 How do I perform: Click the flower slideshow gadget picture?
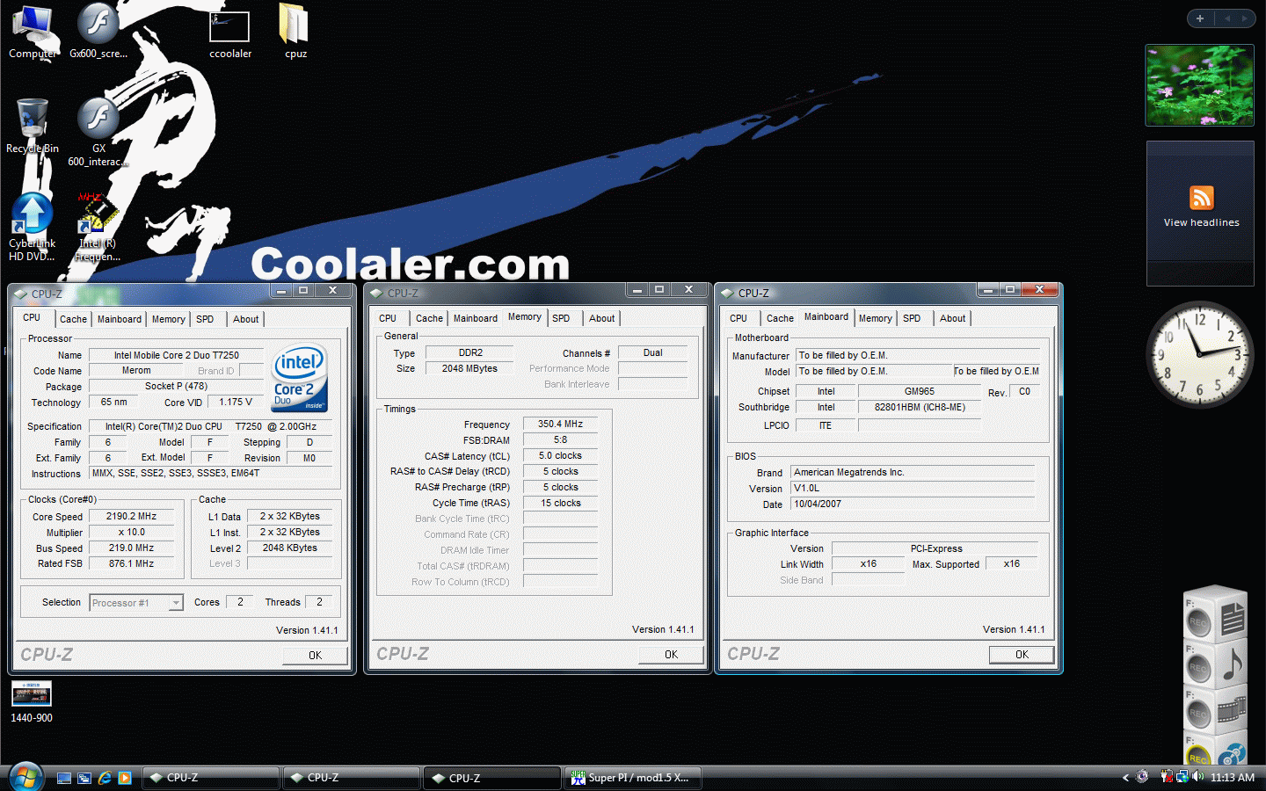pos(1200,85)
